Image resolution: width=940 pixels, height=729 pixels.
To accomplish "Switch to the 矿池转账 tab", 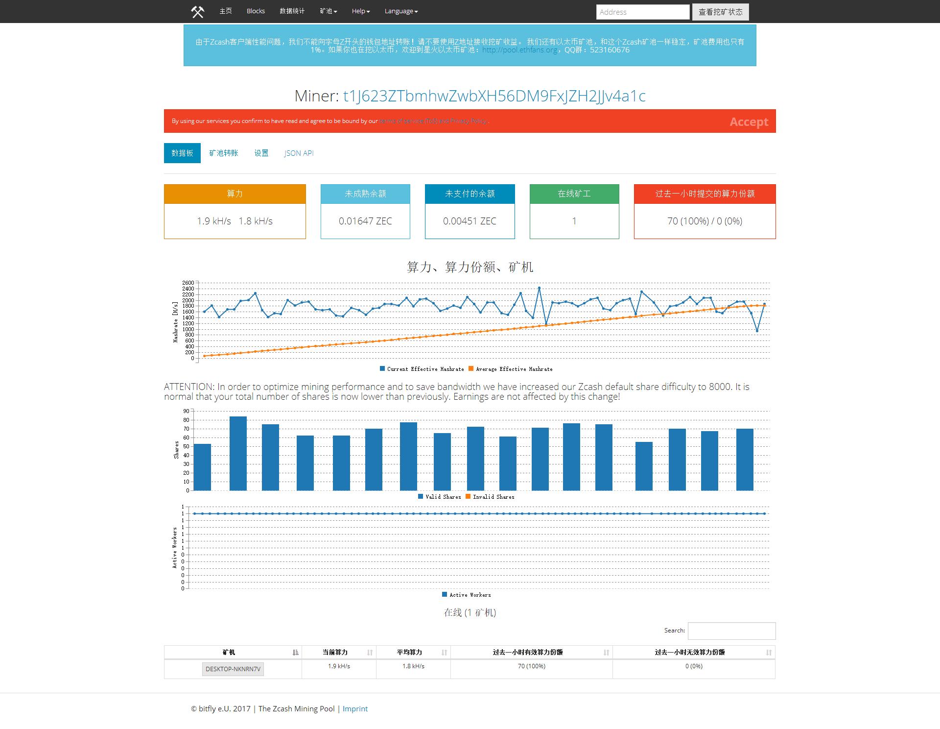I will pos(223,153).
